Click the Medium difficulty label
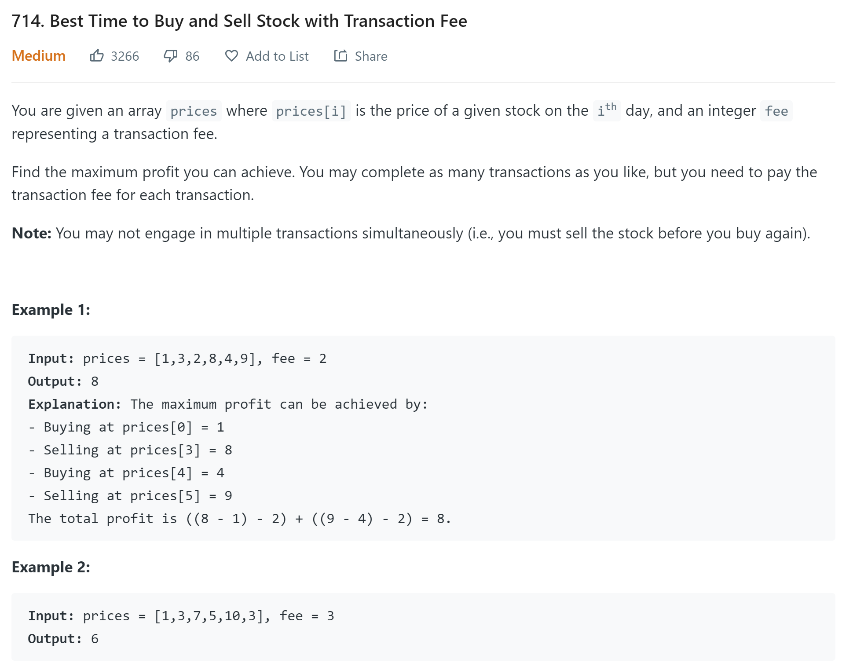 [39, 56]
